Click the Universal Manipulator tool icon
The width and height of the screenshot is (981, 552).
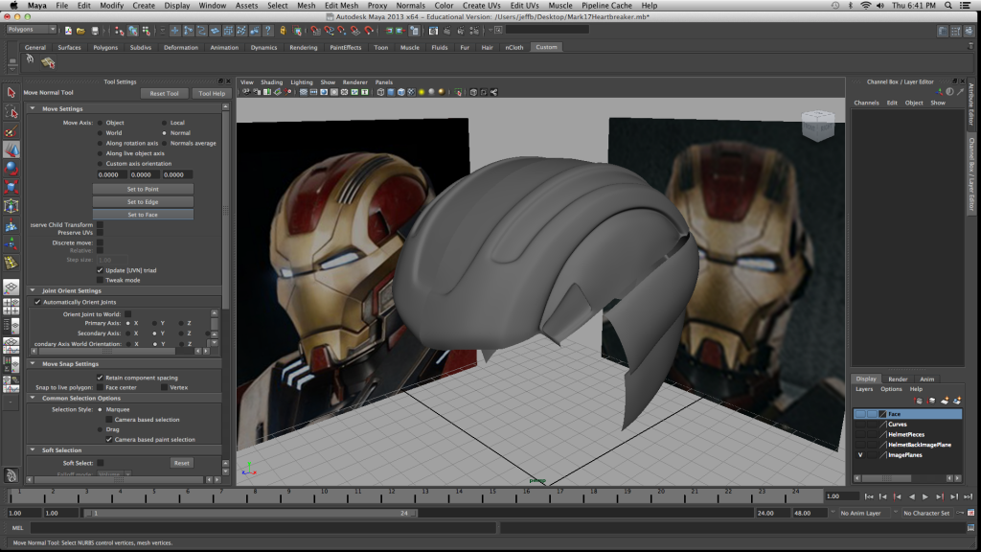click(11, 206)
